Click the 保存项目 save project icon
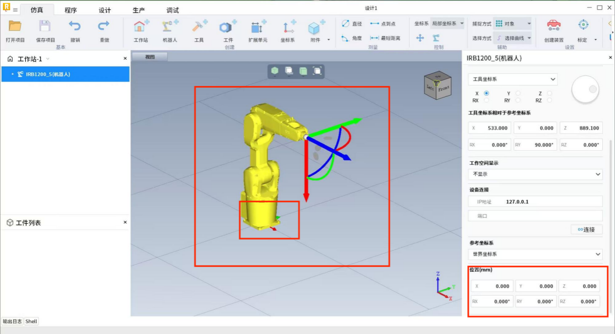Viewport: 615px width, 334px height. click(x=45, y=27)
